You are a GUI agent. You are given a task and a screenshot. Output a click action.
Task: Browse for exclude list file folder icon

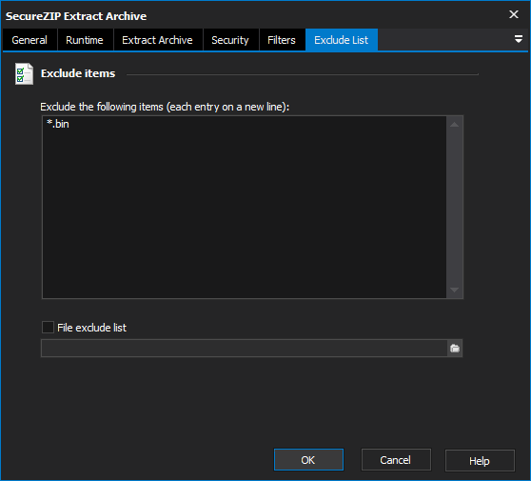coord(455,348)
